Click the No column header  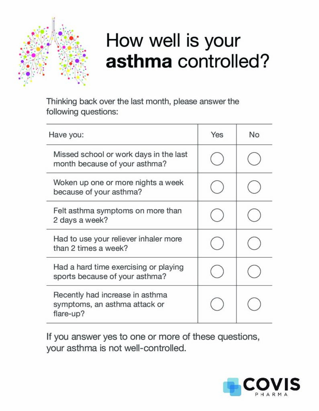(254, 135)
